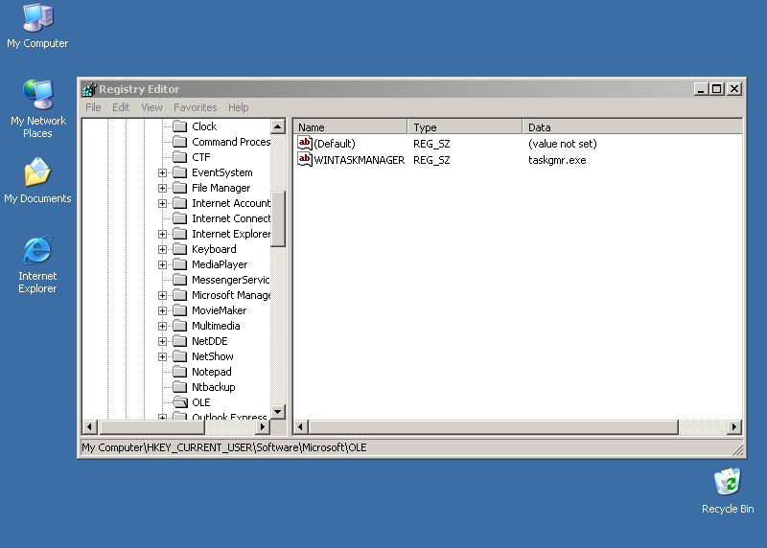Expand the MovieMaker key
The height and width of the screenshot is (548, 767).
(x=162, y=311)
